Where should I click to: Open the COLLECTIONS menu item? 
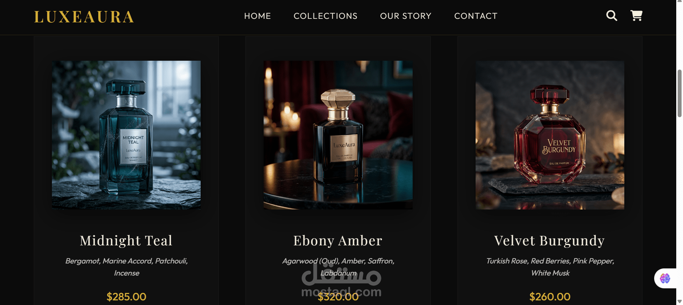point(325,16)
